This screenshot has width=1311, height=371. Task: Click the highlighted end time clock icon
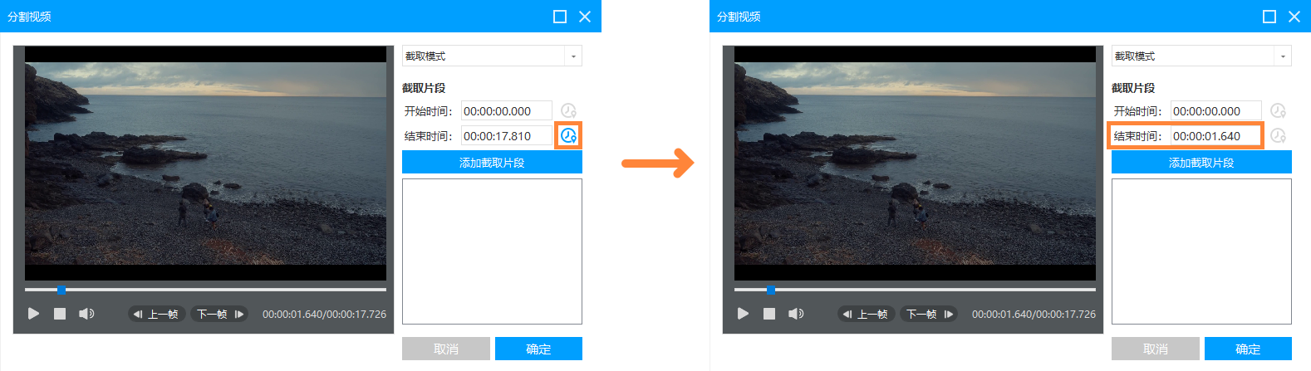pos(568,135)
